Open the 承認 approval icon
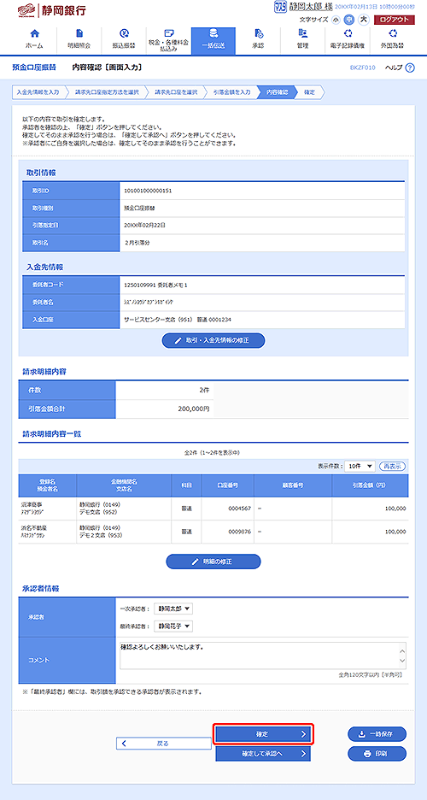This screenshot has width=427, height=800. [258, 33]
